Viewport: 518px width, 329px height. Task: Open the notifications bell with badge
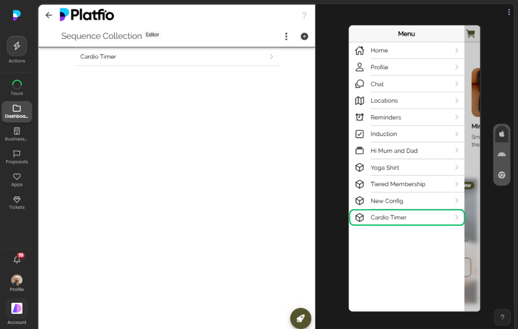coord(16,259)
